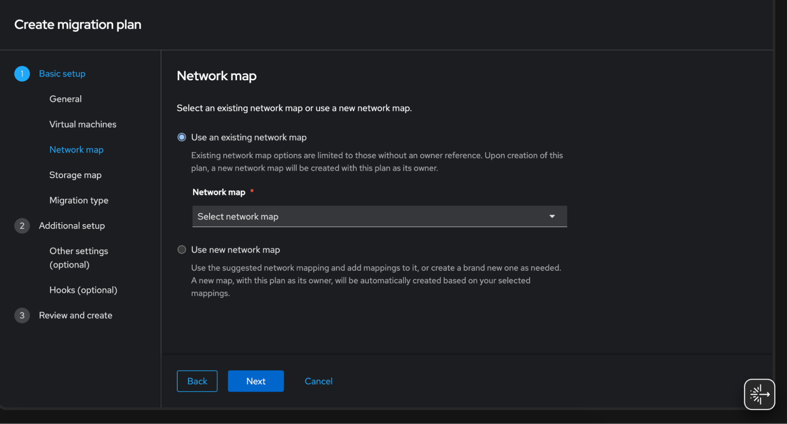Go to General wizard step

(x=65, y=99)
